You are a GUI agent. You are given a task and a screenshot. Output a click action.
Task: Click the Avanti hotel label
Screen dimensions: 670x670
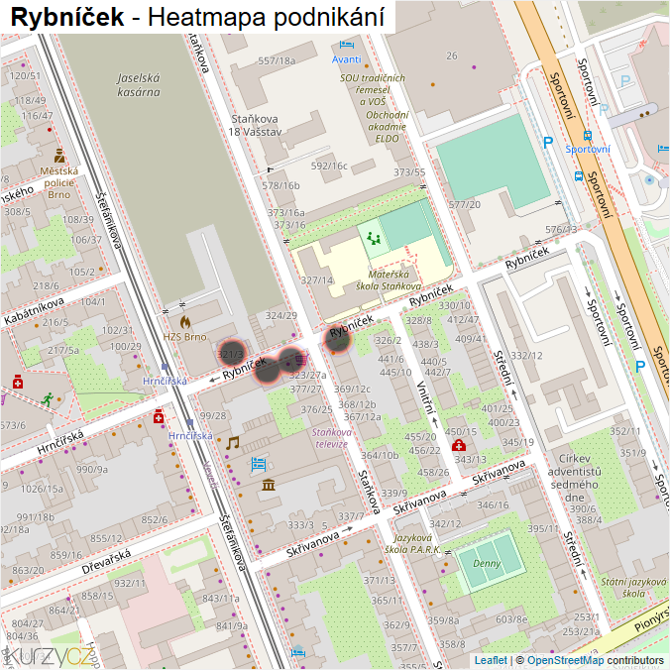point(347,59)
